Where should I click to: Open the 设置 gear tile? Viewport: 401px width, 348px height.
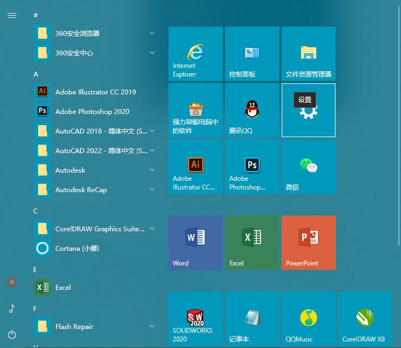pyautogui.click(x=309, y=110)
